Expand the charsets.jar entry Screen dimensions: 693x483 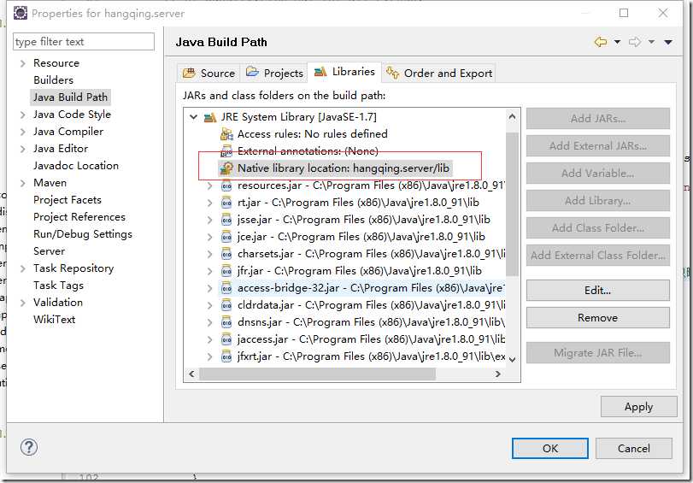point(210,255)
